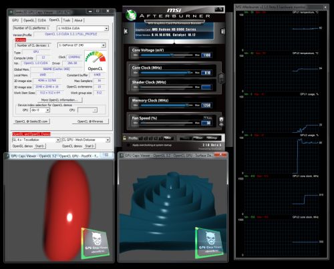The width and height of the screenshot is (334, 269).
Task: Open the CL device dropdown showing GeForce GT 240
Action: [x=81, y=45]
